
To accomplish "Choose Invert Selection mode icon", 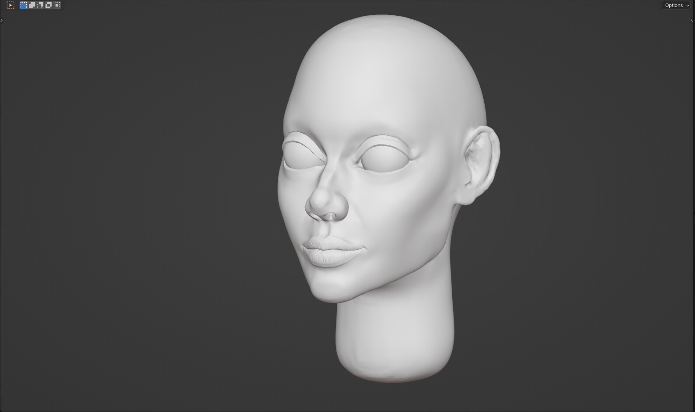I will (49, 5).
